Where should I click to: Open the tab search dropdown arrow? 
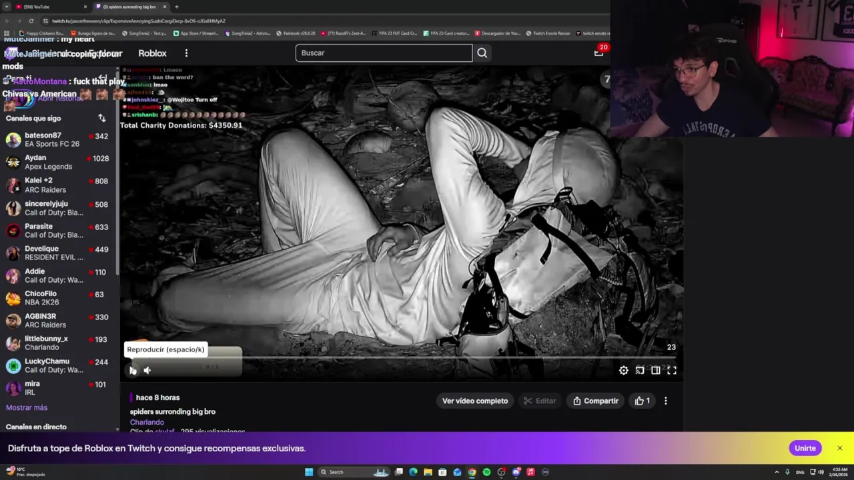[6, 7]
